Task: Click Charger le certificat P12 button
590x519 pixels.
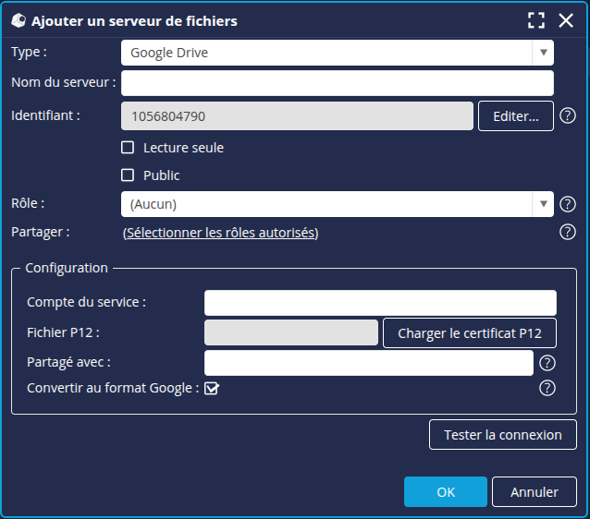Action: click(470, 333)
